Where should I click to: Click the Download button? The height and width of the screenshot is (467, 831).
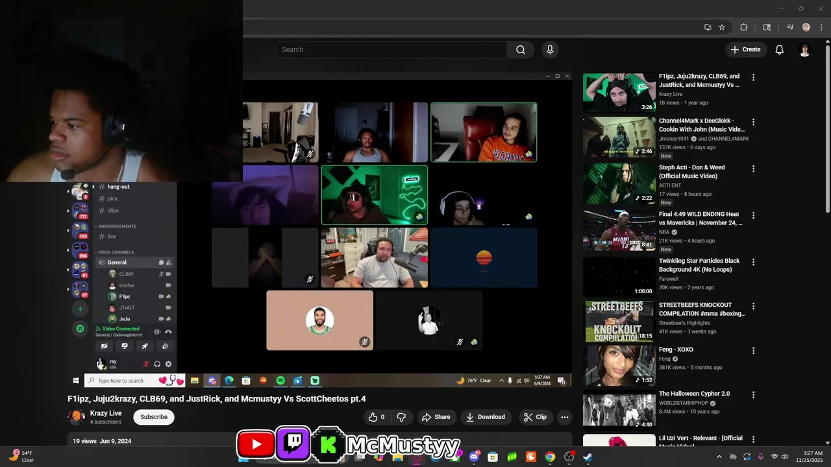pos(486,417)
